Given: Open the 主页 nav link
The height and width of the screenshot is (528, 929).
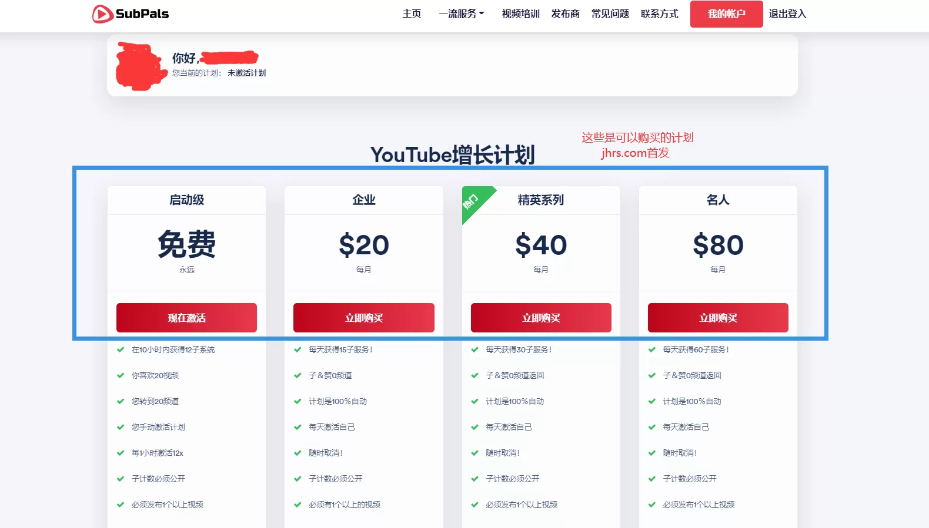Looking at the screenshot, I should (412, 14).
